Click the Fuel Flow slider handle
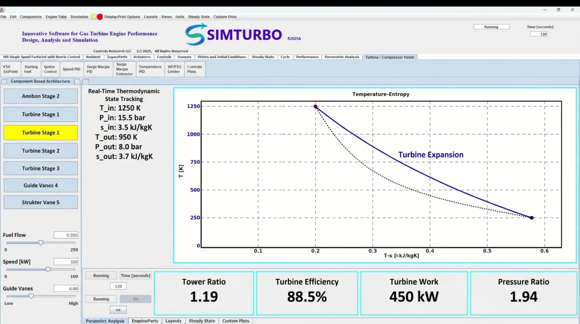Screen dimensions: 580x324 tap(41, 243)
